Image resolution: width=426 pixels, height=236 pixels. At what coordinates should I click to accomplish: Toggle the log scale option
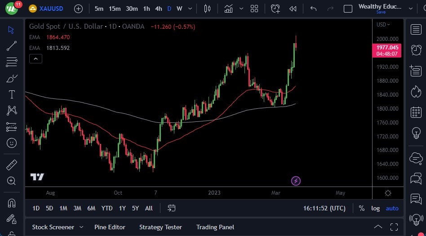(375, 208)
